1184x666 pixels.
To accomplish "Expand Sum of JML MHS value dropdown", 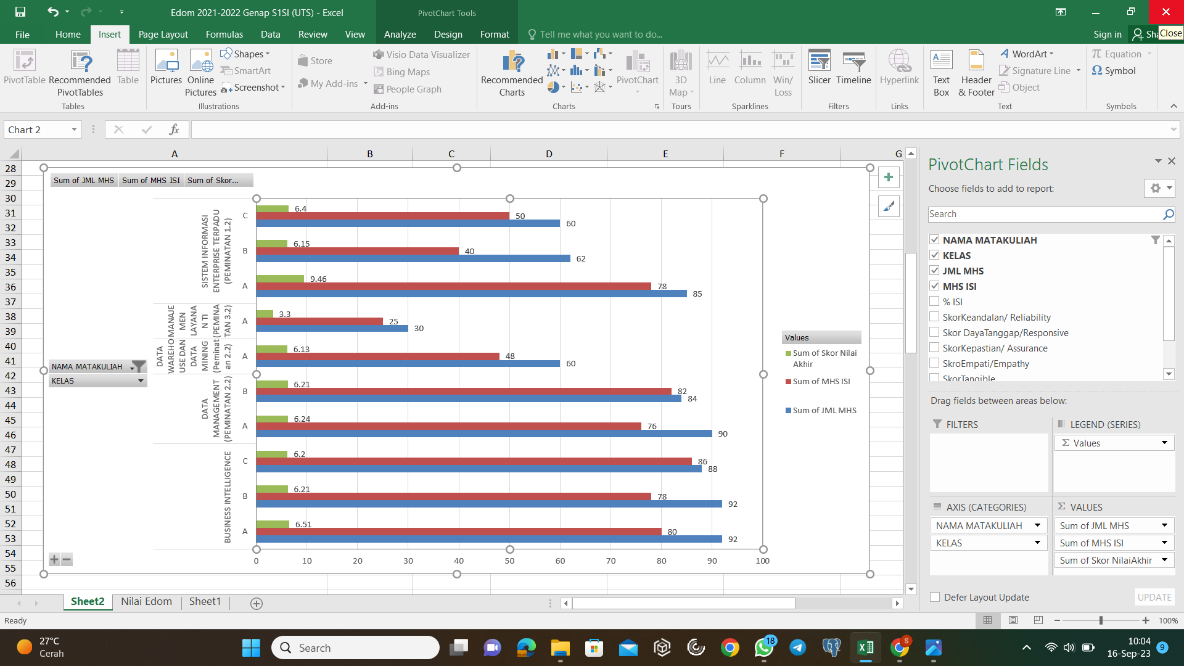I will click(x=1164, y=525).
